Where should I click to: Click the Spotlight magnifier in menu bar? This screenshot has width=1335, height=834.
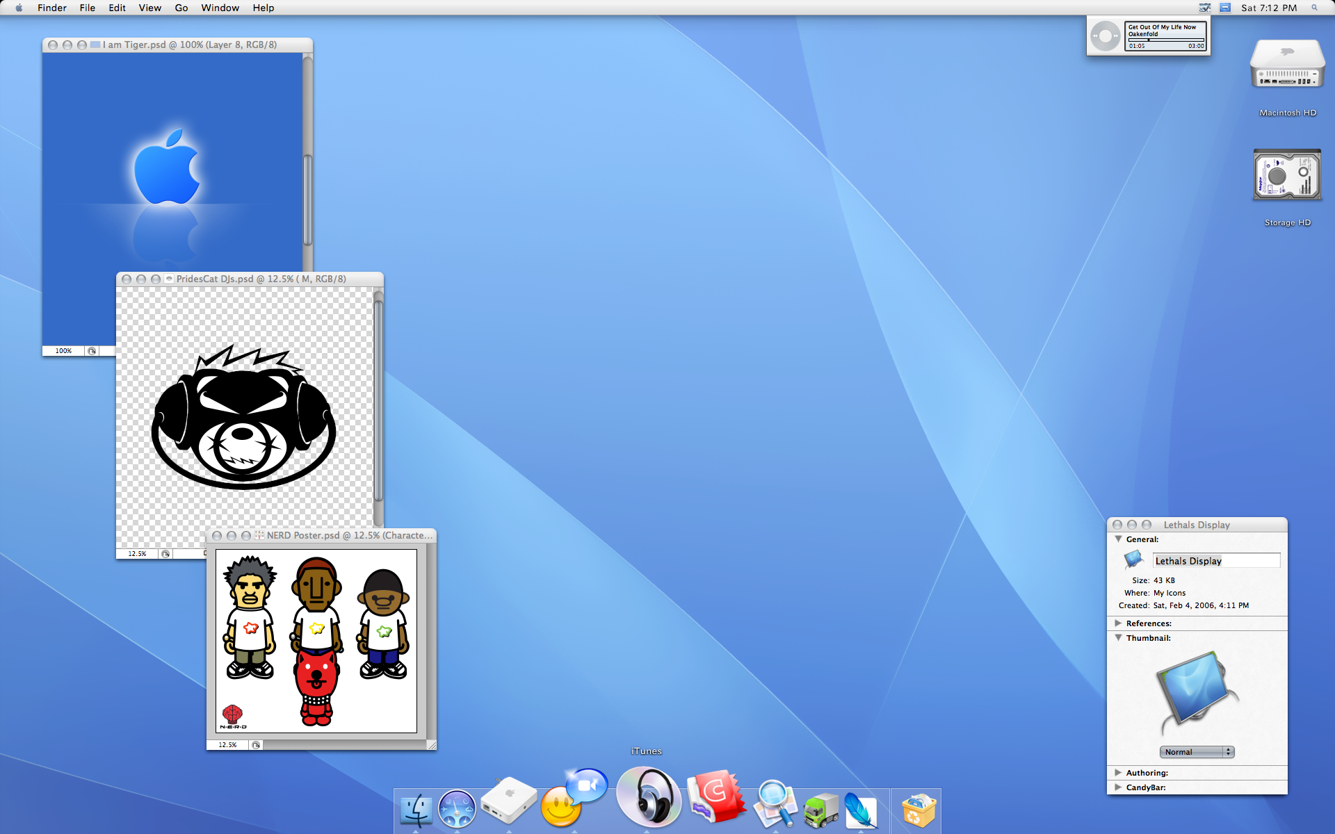[x=1314, y=8]
